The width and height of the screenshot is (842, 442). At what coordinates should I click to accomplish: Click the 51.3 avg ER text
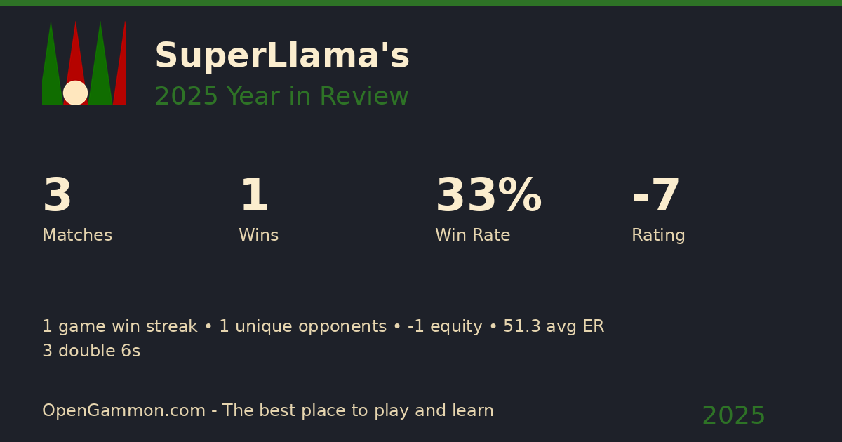(x=554, y=327)
